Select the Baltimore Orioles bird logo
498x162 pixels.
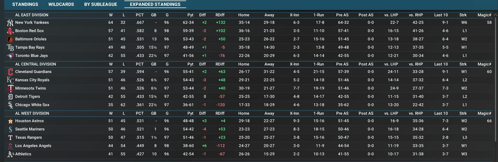(x=10, y=39)
